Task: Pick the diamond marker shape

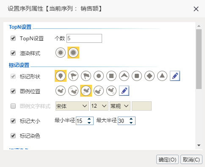Action: 150,76
